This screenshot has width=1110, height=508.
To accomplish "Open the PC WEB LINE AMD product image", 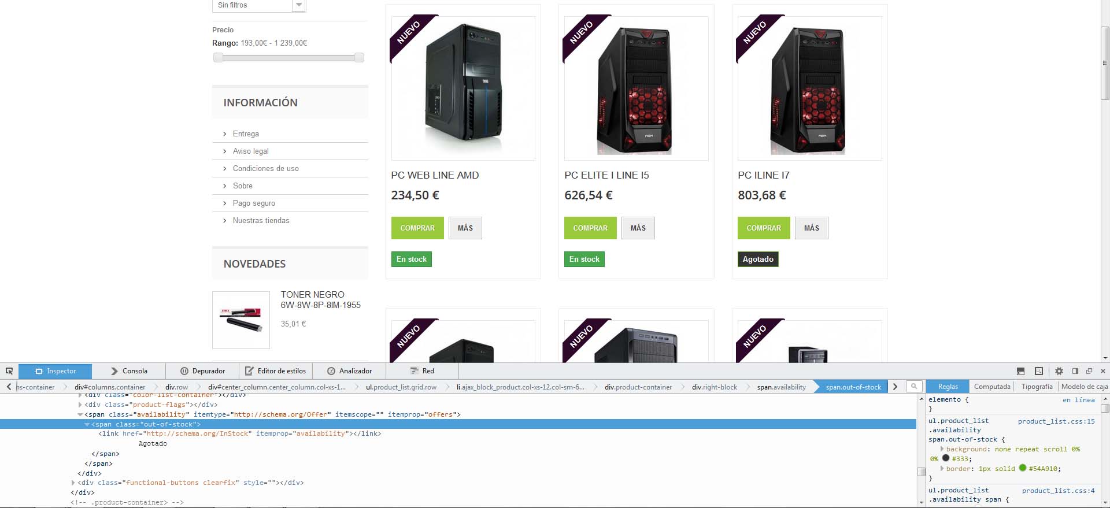I will point(463,88).
